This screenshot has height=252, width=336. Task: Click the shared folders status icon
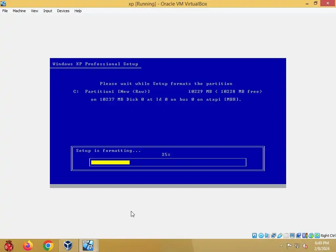286,236
